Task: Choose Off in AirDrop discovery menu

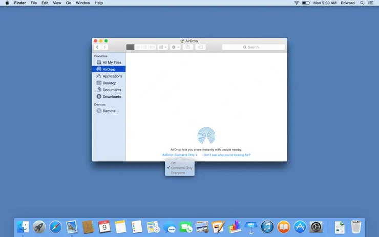Action: point(173,163)
